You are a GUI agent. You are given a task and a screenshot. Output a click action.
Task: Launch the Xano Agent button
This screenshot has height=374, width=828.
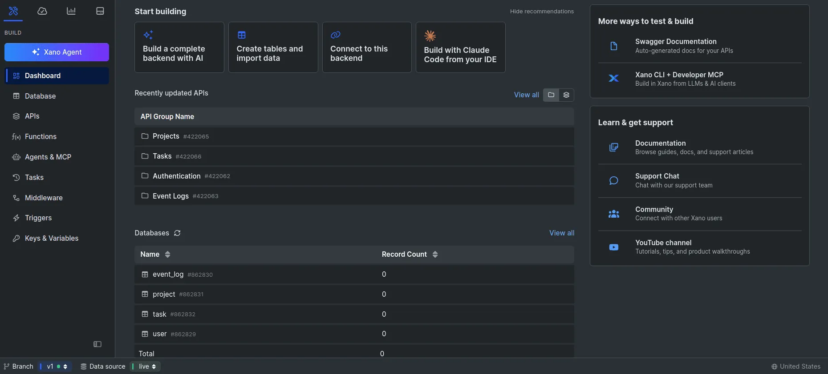(x=57, y=52)
